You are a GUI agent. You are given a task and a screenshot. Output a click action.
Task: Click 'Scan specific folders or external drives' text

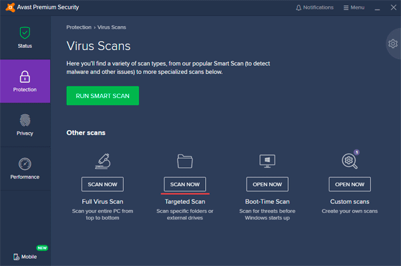pos(185,215)
